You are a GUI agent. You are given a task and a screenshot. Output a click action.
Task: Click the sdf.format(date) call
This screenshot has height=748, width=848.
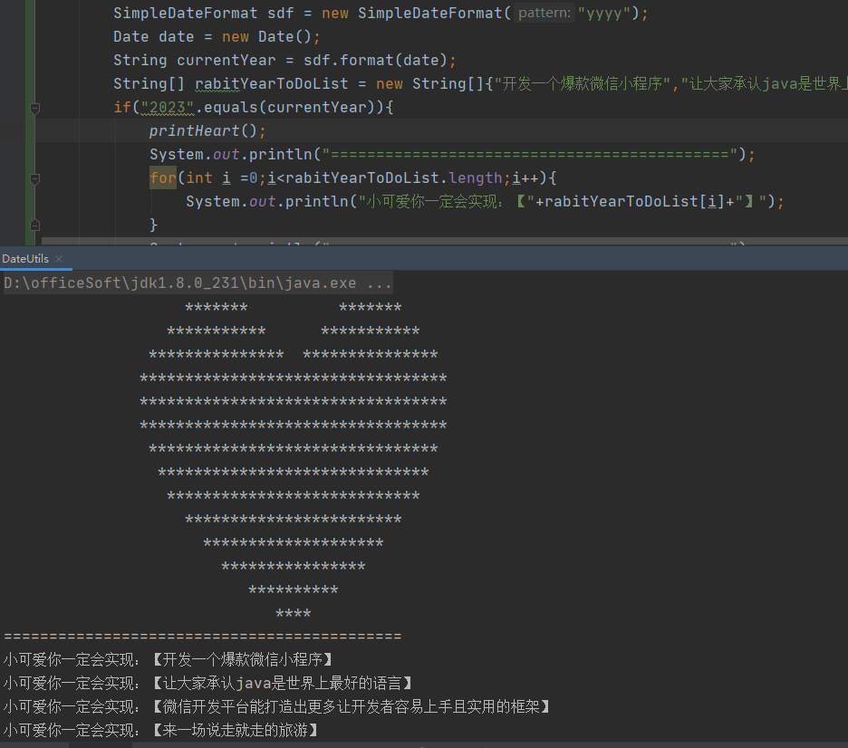[x=375, y=60]
